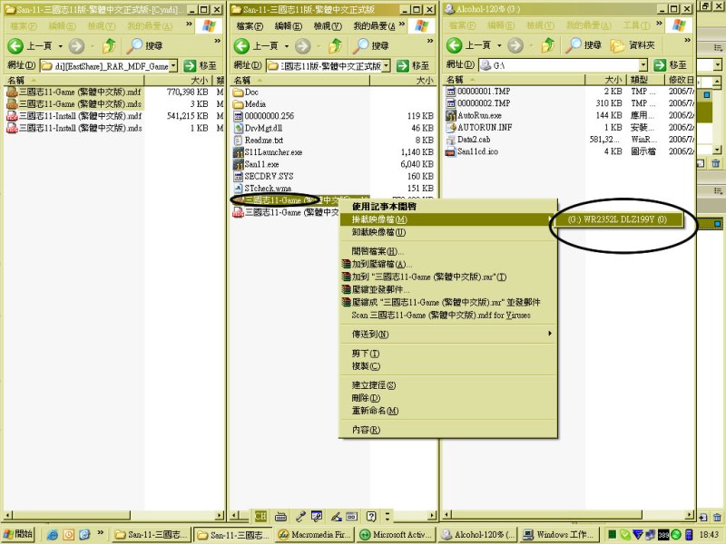Select the Media folder icon
The width and height of the screenshot is (726, 544).
[238, 104]
